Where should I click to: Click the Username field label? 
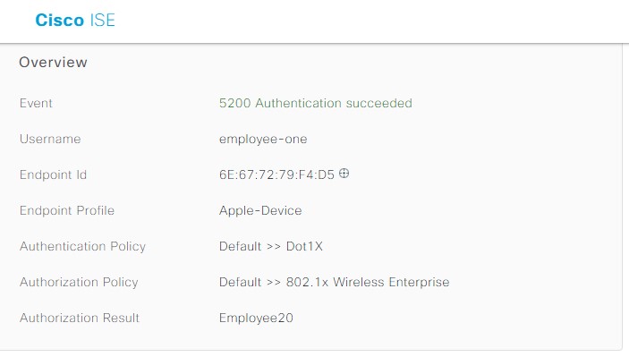[50, 140]
